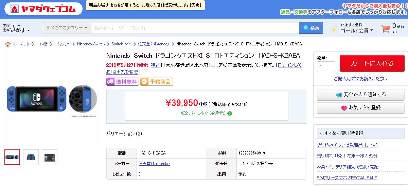The height and width of the screenshot is (186, 408).
Task: Open the Nintendo Switch breadcrumb link
Action: 91,44
